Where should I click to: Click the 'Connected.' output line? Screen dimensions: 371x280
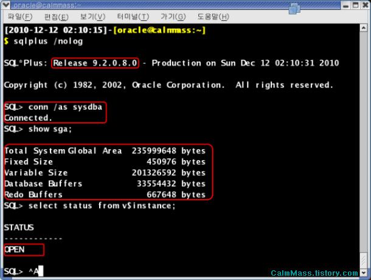(x=28, y=117)
